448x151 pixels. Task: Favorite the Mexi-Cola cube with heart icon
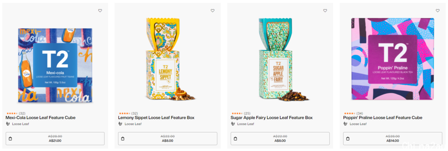[x=100, y=10]
